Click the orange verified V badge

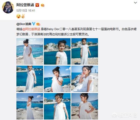click(37, 5)
